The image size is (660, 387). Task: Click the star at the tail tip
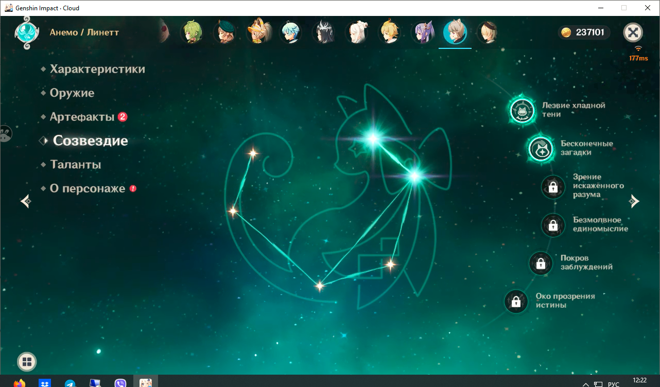tap(253, 153)
